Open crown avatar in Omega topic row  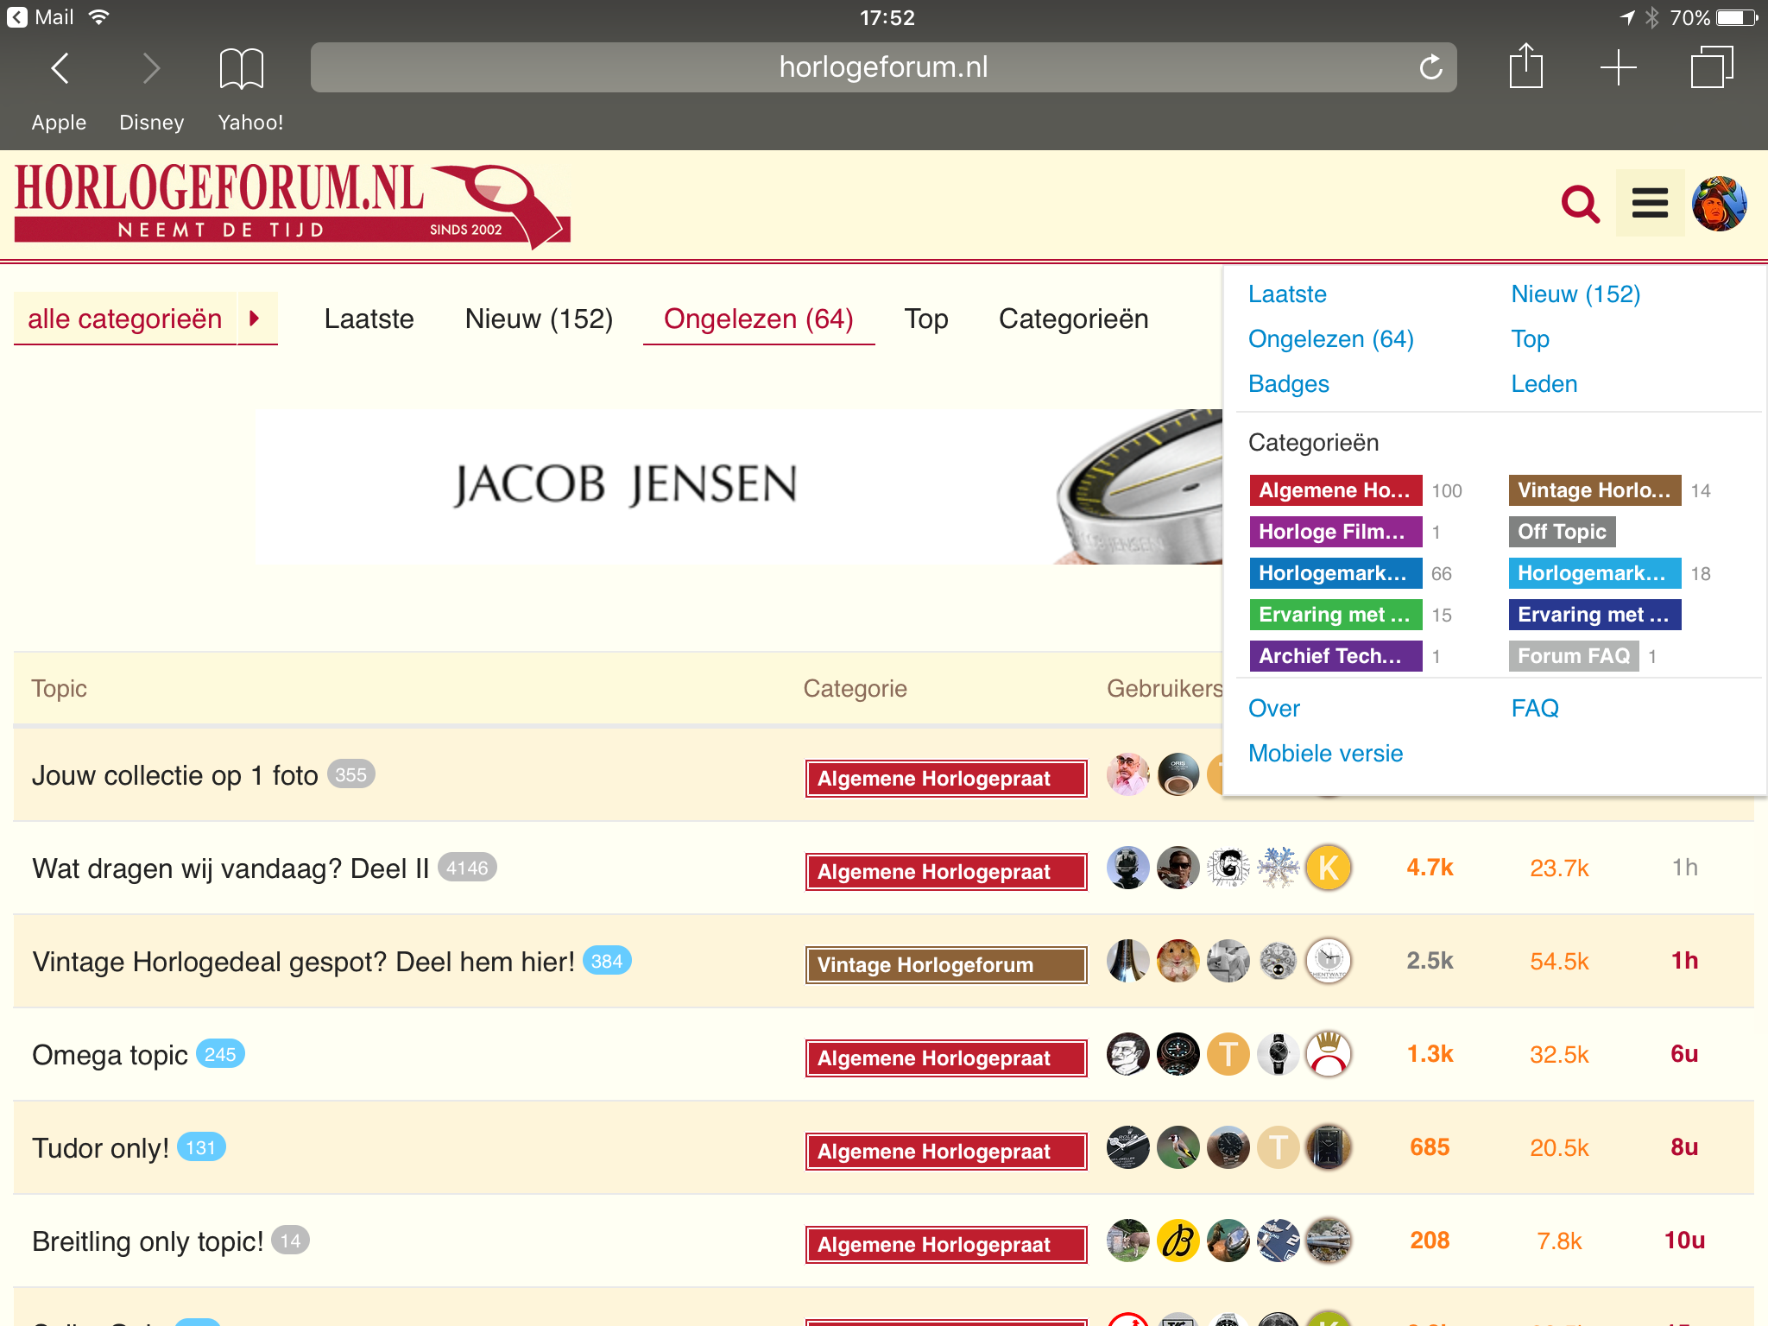coord(1329,1054)
